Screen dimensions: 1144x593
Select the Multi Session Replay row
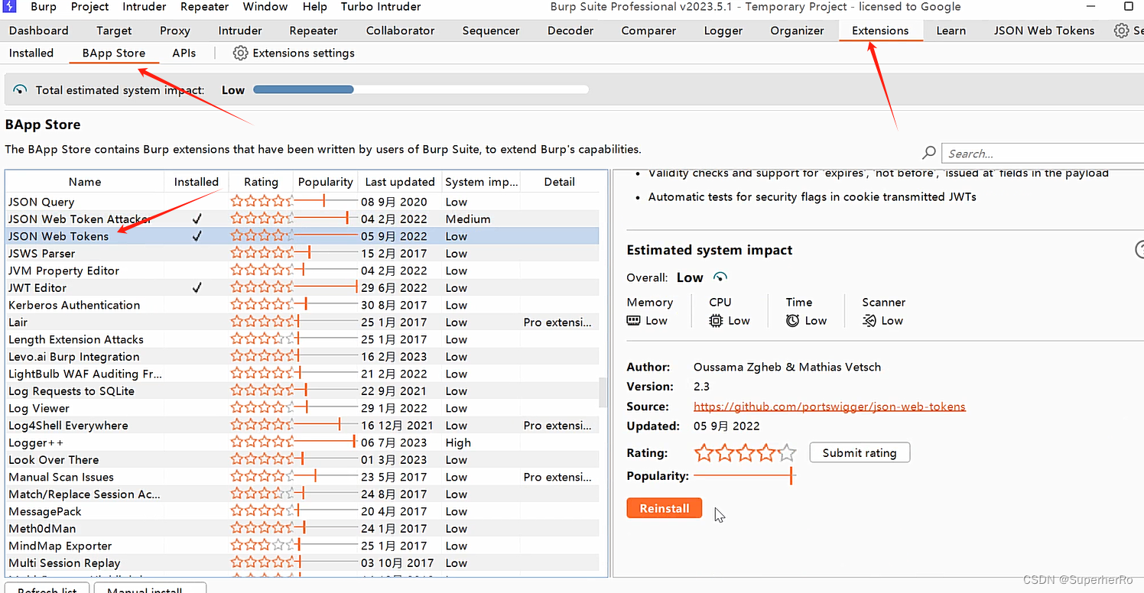point(302,562)
